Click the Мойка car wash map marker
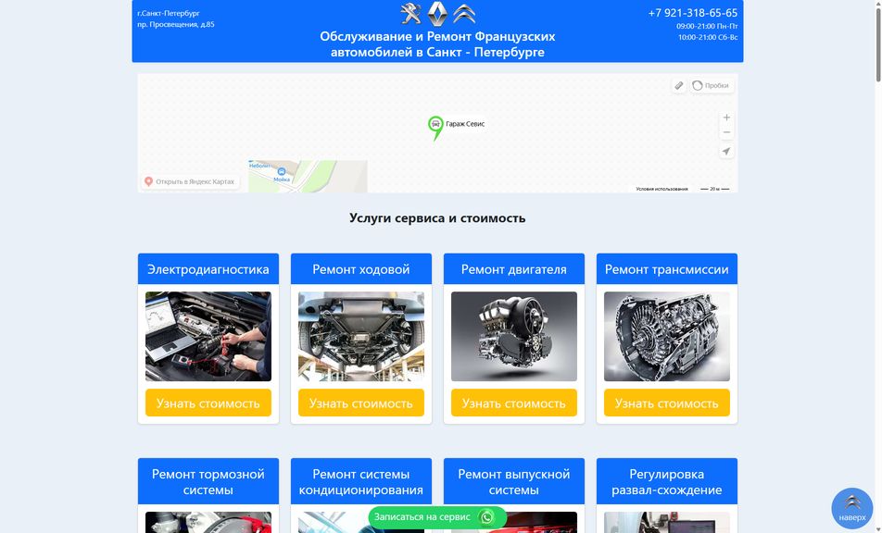 (282, 174)
